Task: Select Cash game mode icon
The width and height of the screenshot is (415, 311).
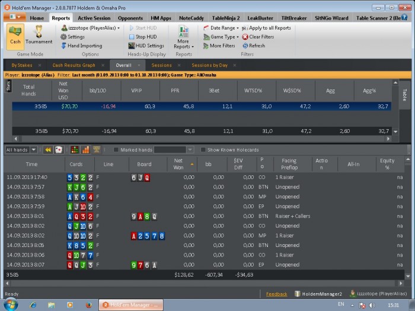Action: [15, 36]
